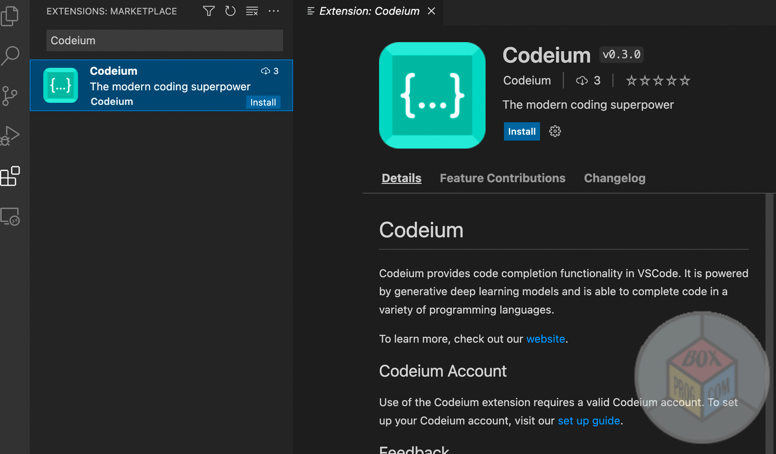Open the Explorer view in activity bar
776x454 pixels.
coord(10,16)
